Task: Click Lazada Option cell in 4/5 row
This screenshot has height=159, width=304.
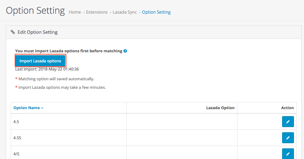Action: coord(182,154)
